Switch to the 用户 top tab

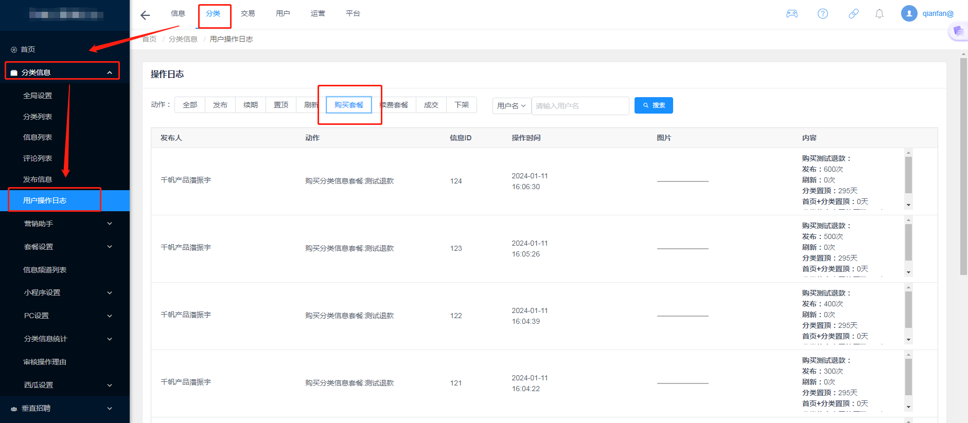(283, 13)
